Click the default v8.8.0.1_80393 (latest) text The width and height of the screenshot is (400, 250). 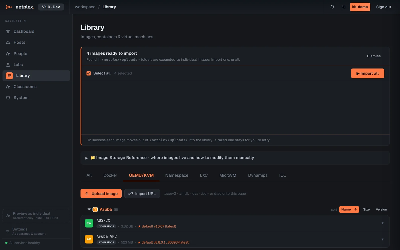point(165,242)
